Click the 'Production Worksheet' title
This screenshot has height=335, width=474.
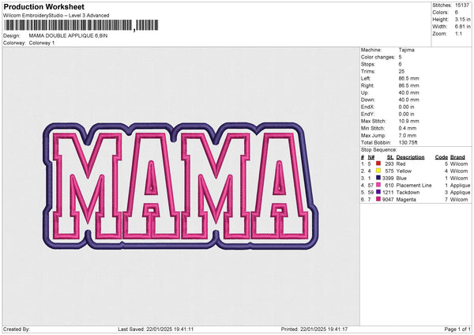[x=43, y=6]
